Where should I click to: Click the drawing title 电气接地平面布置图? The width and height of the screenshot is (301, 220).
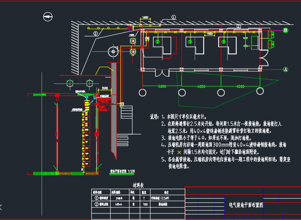point(246,205)
